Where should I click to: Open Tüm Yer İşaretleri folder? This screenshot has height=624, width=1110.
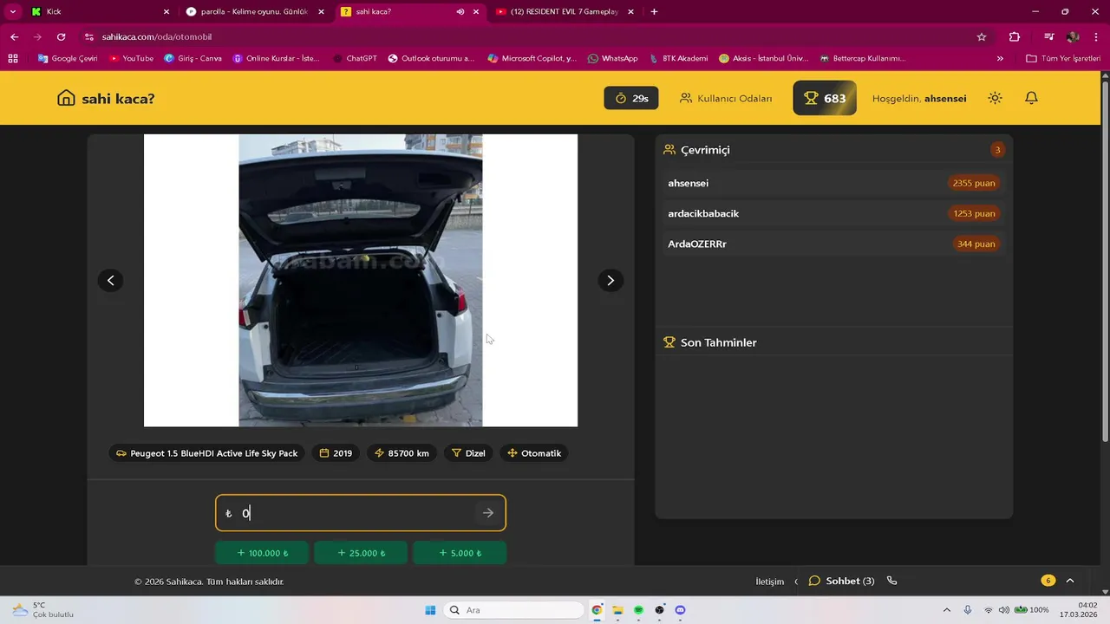pyautogui.click(x=1063, y=58)
